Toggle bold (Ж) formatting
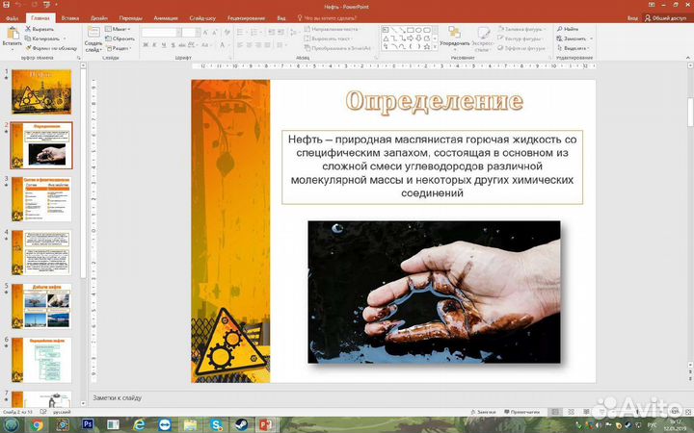 point(146,45)
